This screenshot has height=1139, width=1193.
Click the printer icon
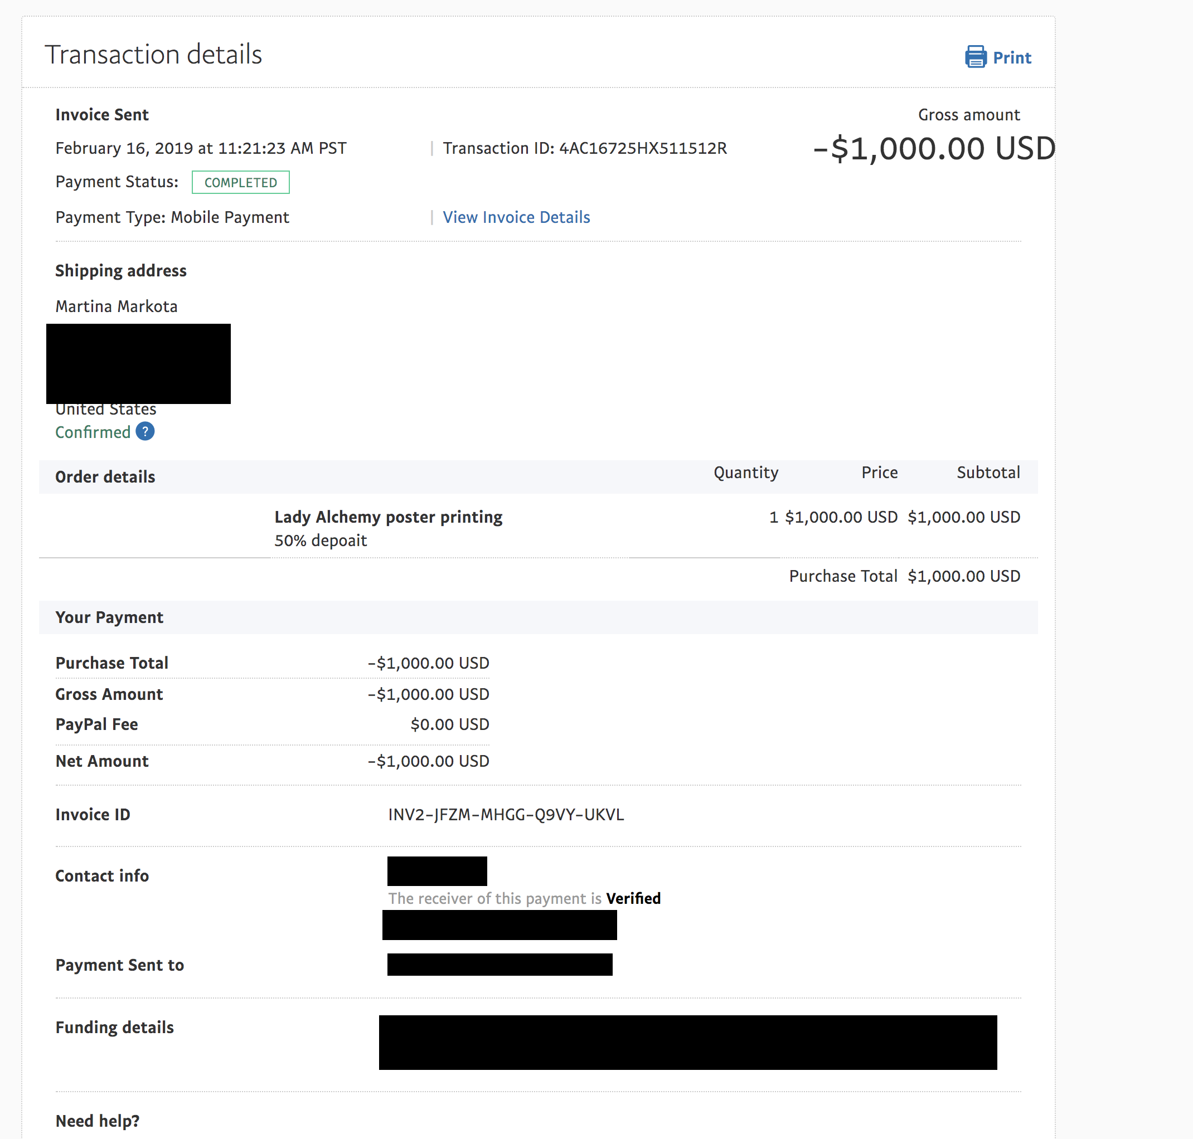(x=976, y=56)
